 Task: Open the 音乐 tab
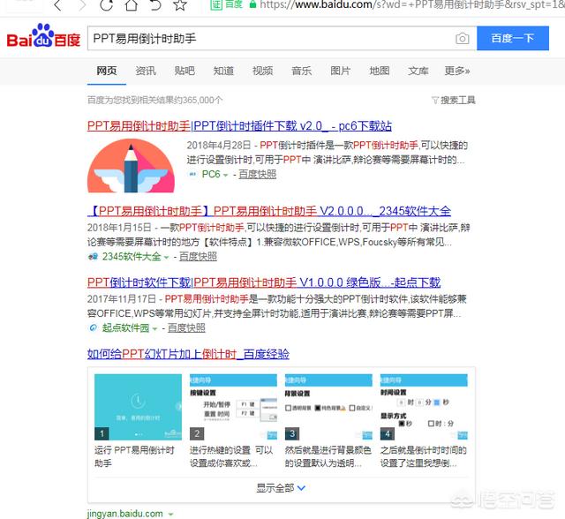coord(301,71)
